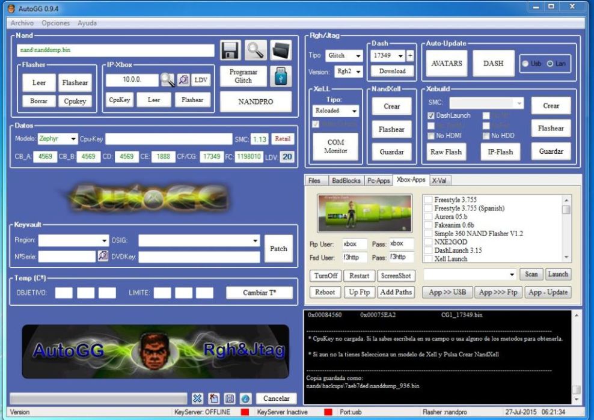Viewport: 594px width, 420px height.
Task: Open the Version Rgh2 dropdown
Action: click(x=349, y=71)
